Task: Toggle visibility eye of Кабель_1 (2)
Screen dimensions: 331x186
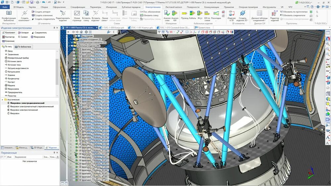Action: (x=74, y=49)
